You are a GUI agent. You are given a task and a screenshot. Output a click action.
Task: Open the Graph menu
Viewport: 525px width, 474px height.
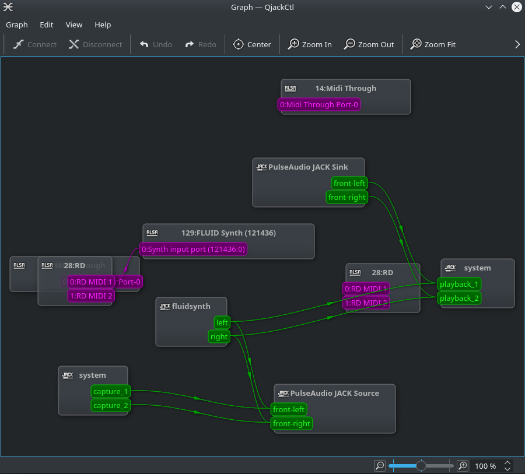click(17, 24)
